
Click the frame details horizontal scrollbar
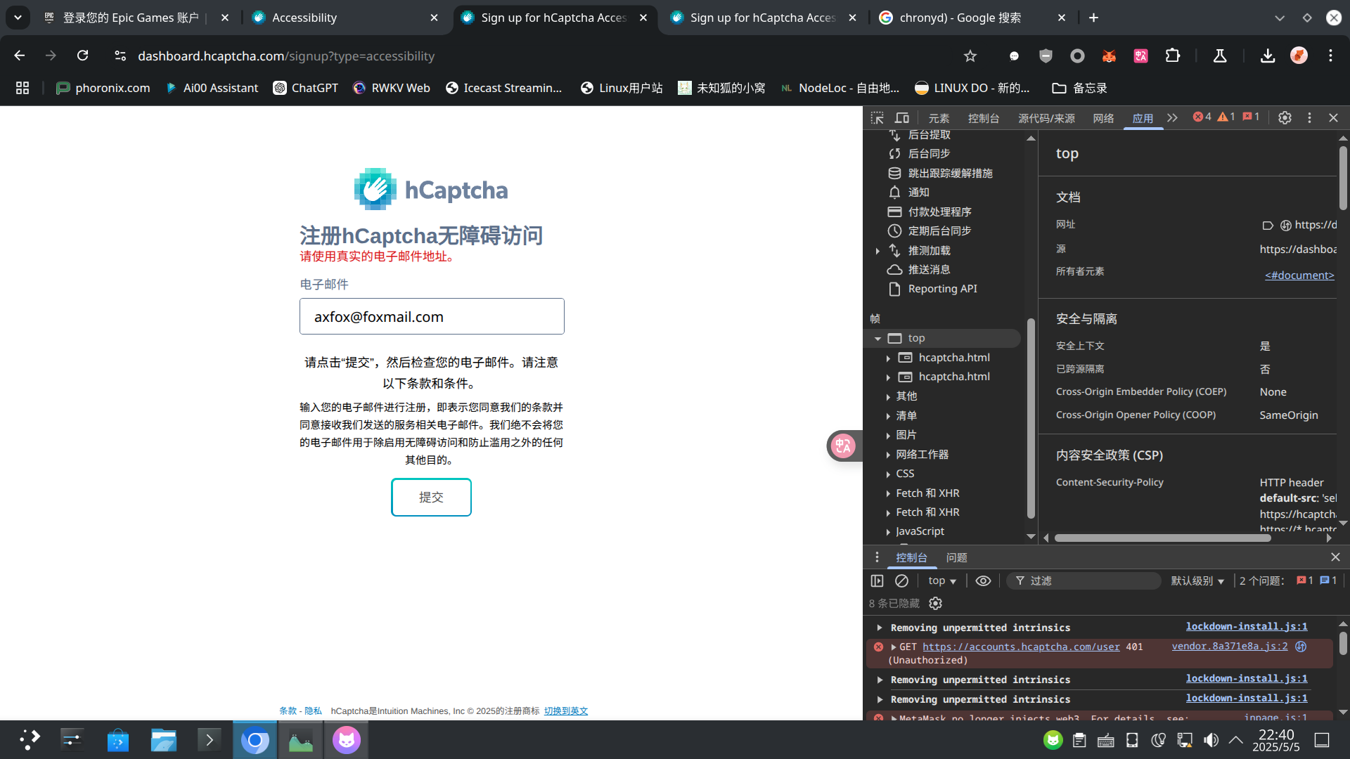(1162, 538)
